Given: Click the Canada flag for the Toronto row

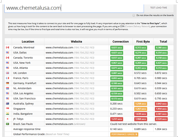Looking at the screenshot, I should click(8, 58).
